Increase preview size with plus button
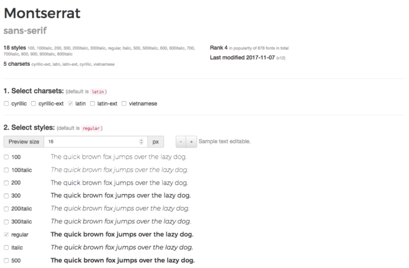 click(191, 142)
